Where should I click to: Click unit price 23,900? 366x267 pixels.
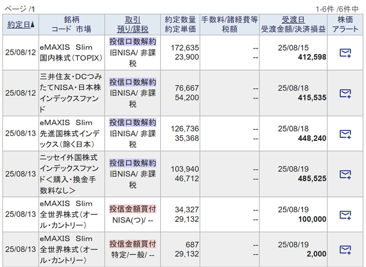tap(187, 57)
